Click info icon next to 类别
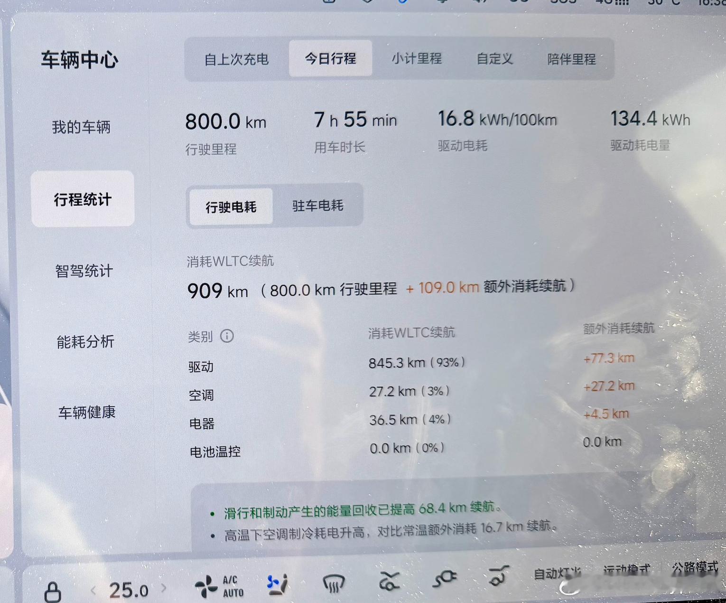This screenshot has width=726, height=603. [x=227, y=336]
